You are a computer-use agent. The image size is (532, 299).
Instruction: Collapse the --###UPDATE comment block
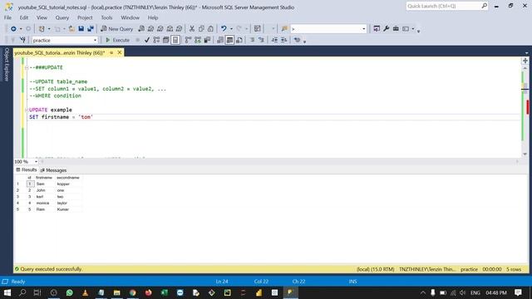27,68
